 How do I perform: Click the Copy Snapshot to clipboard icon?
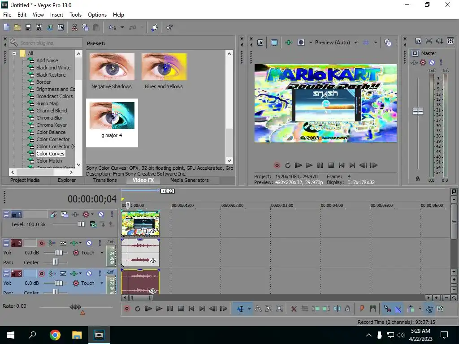pyautogui.click(x=388, y=43)
